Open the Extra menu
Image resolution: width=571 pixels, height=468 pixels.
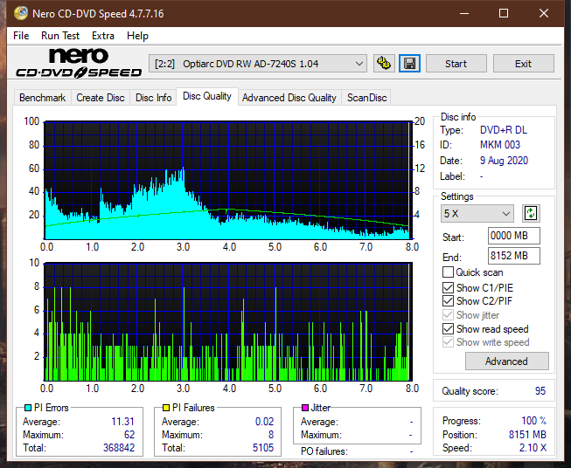click(103, 36)
